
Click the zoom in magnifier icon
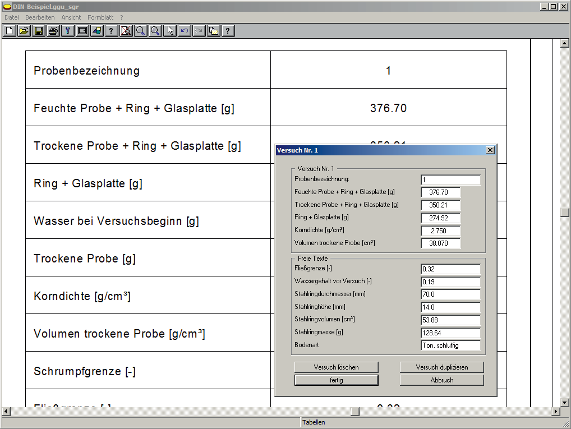[155, 31]
